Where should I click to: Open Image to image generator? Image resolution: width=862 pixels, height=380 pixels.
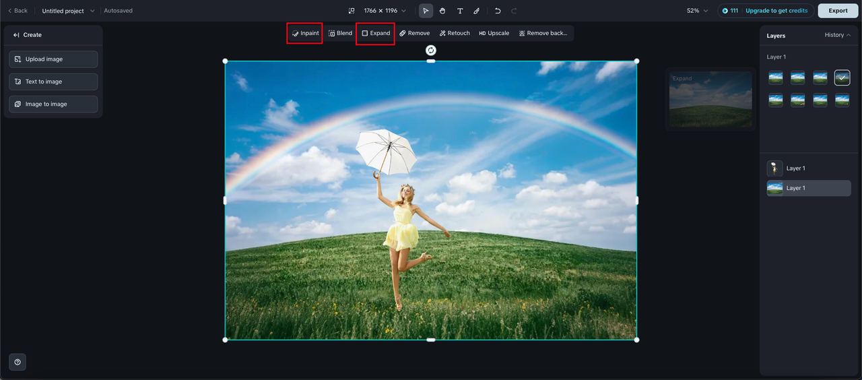[x=53, y=104]
